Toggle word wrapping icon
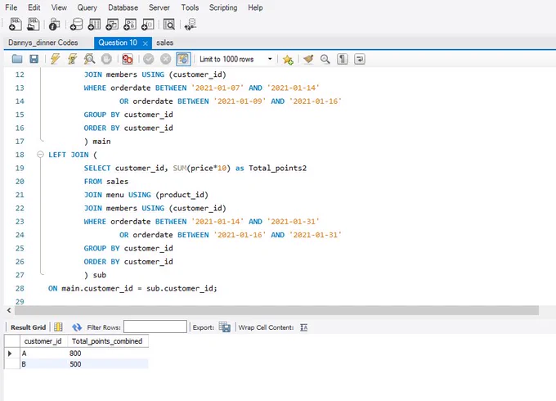The width and height of the screenshot is (556, 401). (x=360, y=59)
